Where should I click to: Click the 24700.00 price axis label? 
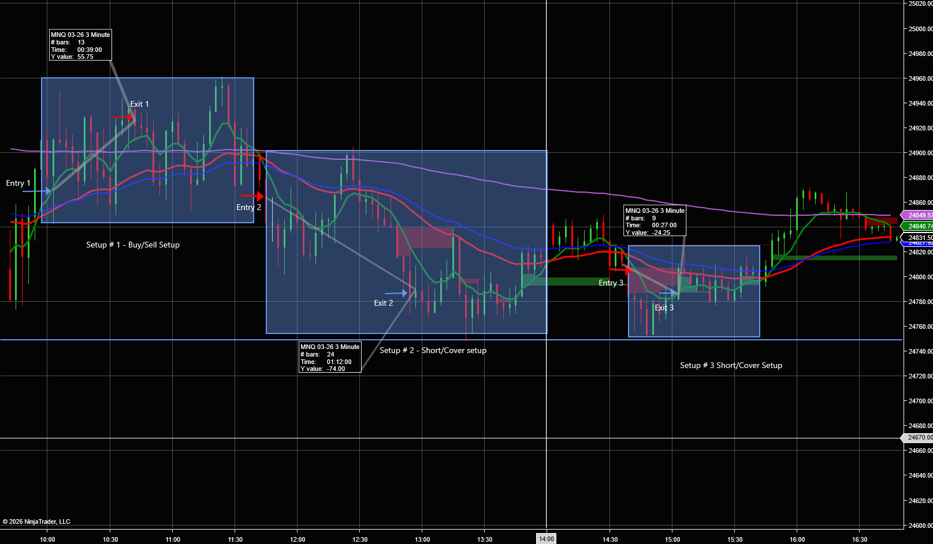pos(920,401)
